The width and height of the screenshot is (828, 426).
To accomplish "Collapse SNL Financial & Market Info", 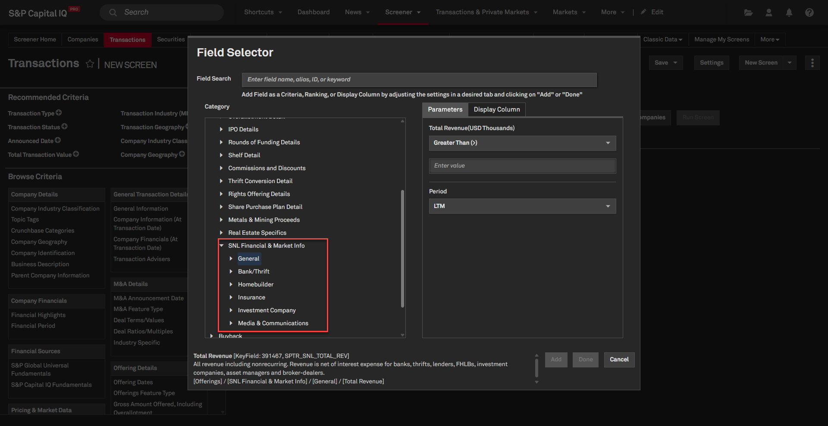I will (221, 246).
